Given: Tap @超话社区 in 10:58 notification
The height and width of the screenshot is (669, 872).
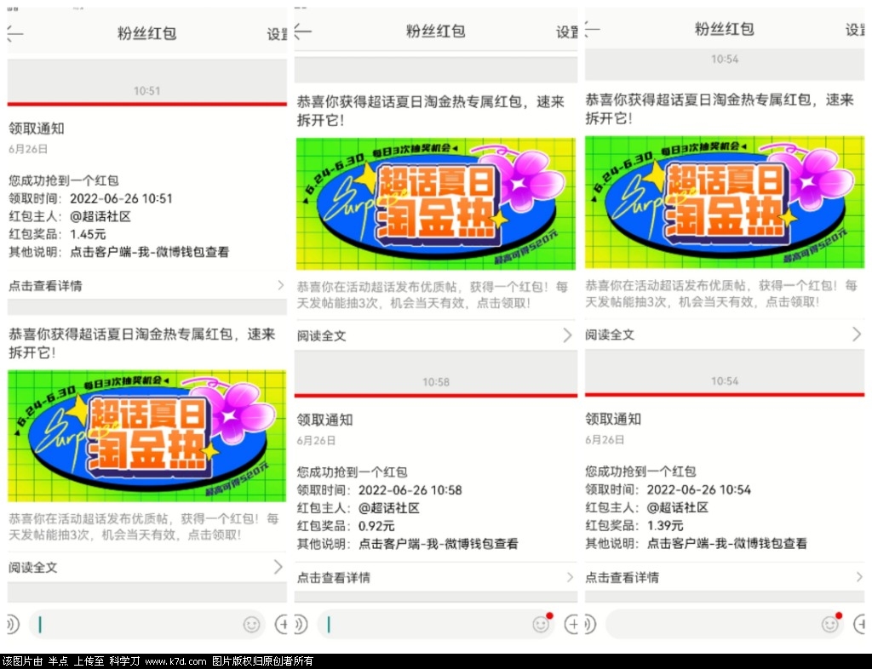Looking at the screenshot, I should [388, 508].
